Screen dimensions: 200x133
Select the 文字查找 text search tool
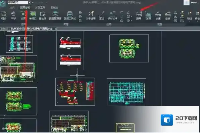point(91,15)
